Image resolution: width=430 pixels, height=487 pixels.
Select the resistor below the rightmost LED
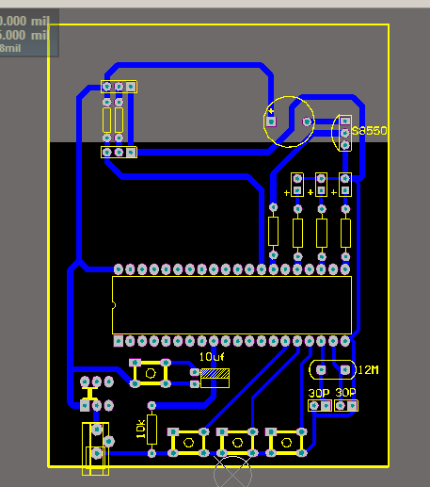coord(345,233)
